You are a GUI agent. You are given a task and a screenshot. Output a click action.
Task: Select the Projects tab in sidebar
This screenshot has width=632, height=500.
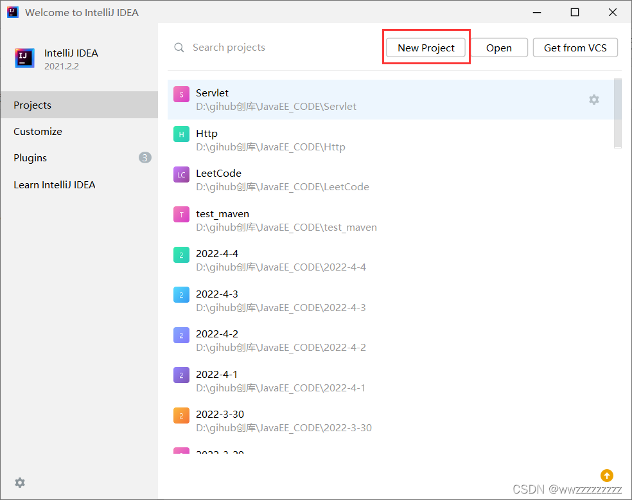coord(79,105)
